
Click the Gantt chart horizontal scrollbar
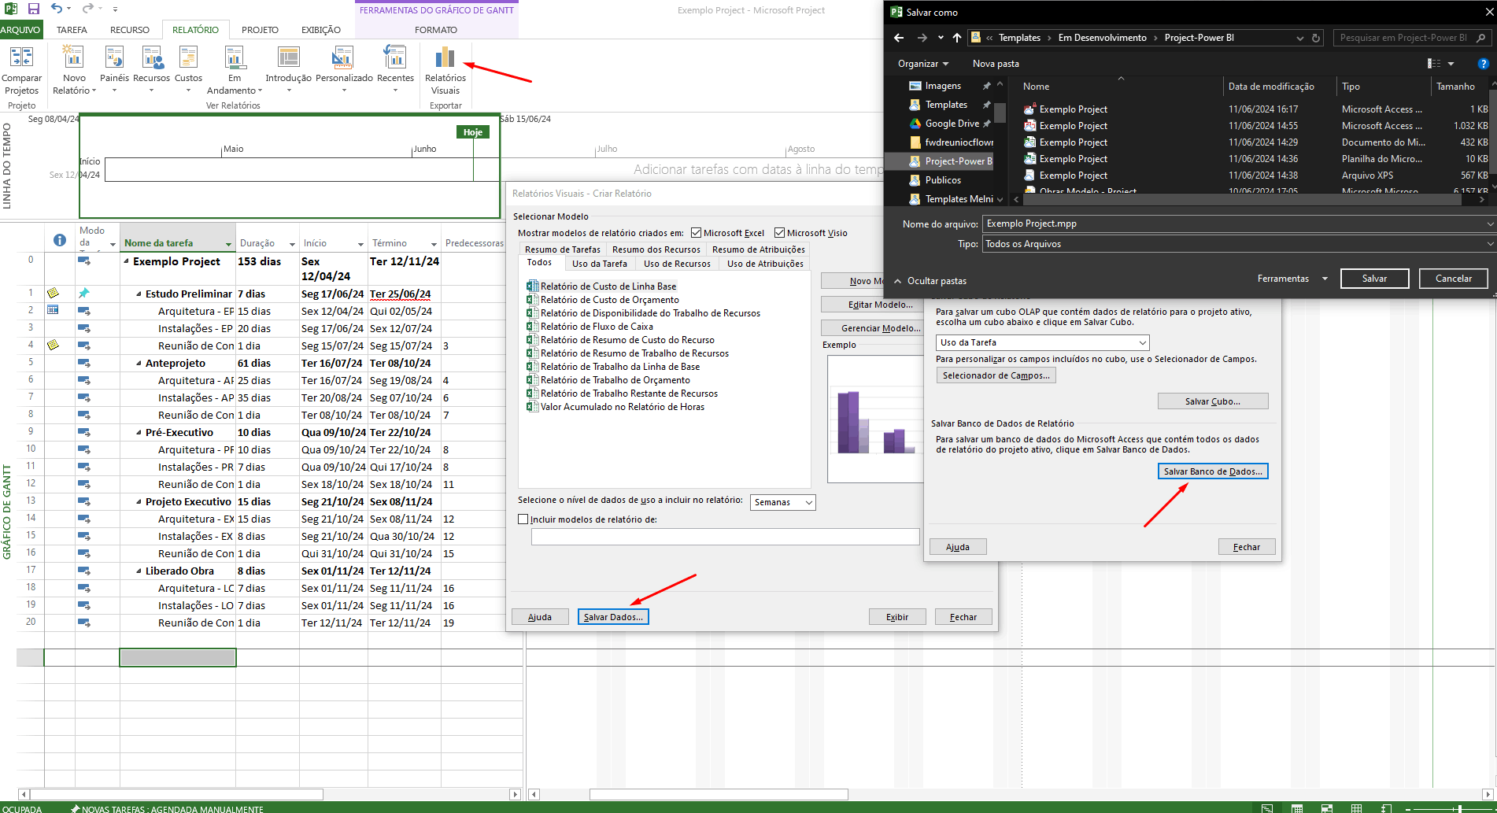(x=719, y=795)
